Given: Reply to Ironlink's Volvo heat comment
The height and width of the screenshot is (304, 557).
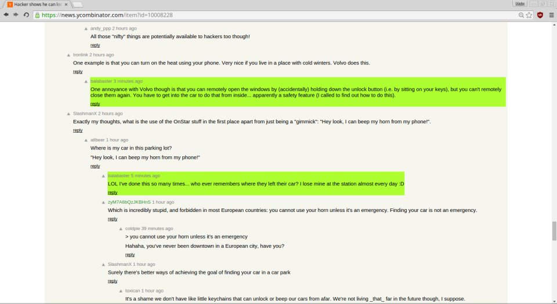Looking at the screenshot, I should (x=77, y=72).
